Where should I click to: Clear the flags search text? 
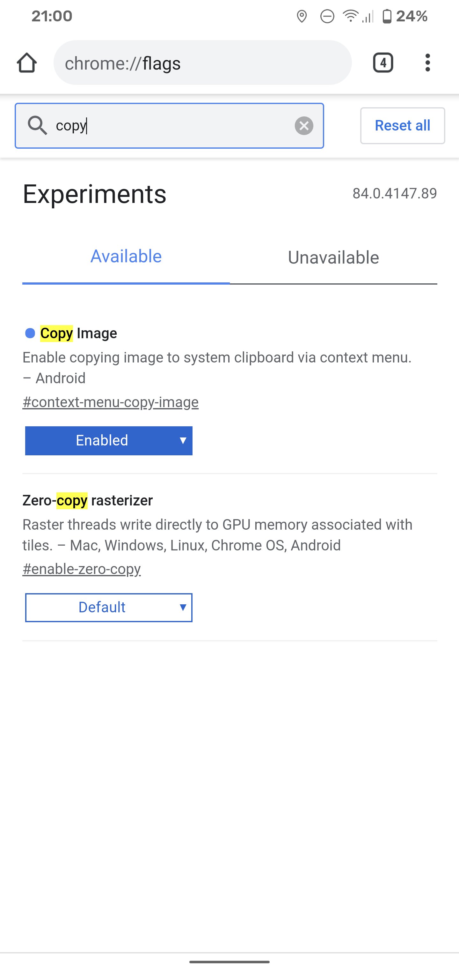tap(304, 125)
